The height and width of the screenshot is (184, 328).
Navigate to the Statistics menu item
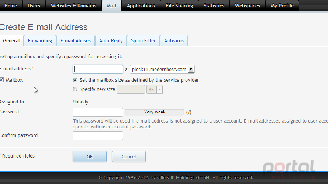[x=214, y=6]
